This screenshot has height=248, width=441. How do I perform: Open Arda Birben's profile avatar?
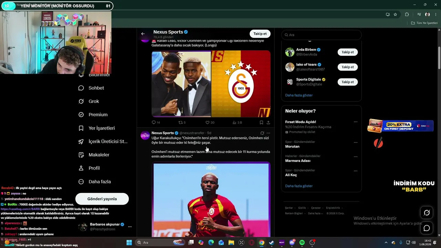(290, 52)
